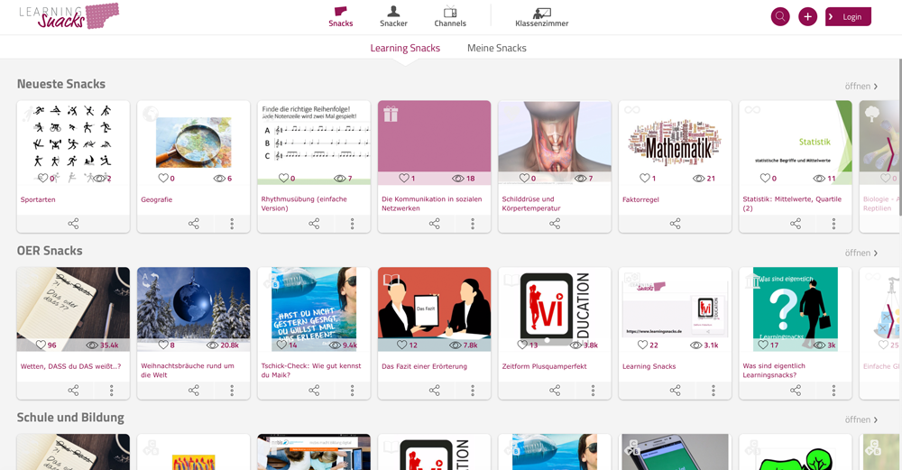Switch to the Learning Snacks tab
902x470 pixels.
405,49
